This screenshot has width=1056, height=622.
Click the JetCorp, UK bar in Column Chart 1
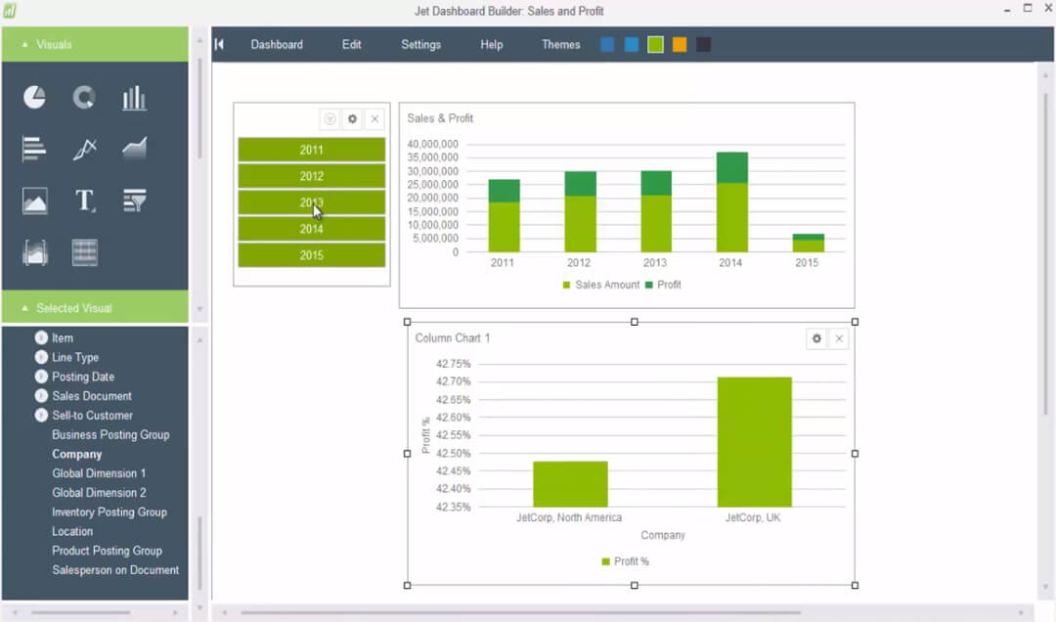754,442
